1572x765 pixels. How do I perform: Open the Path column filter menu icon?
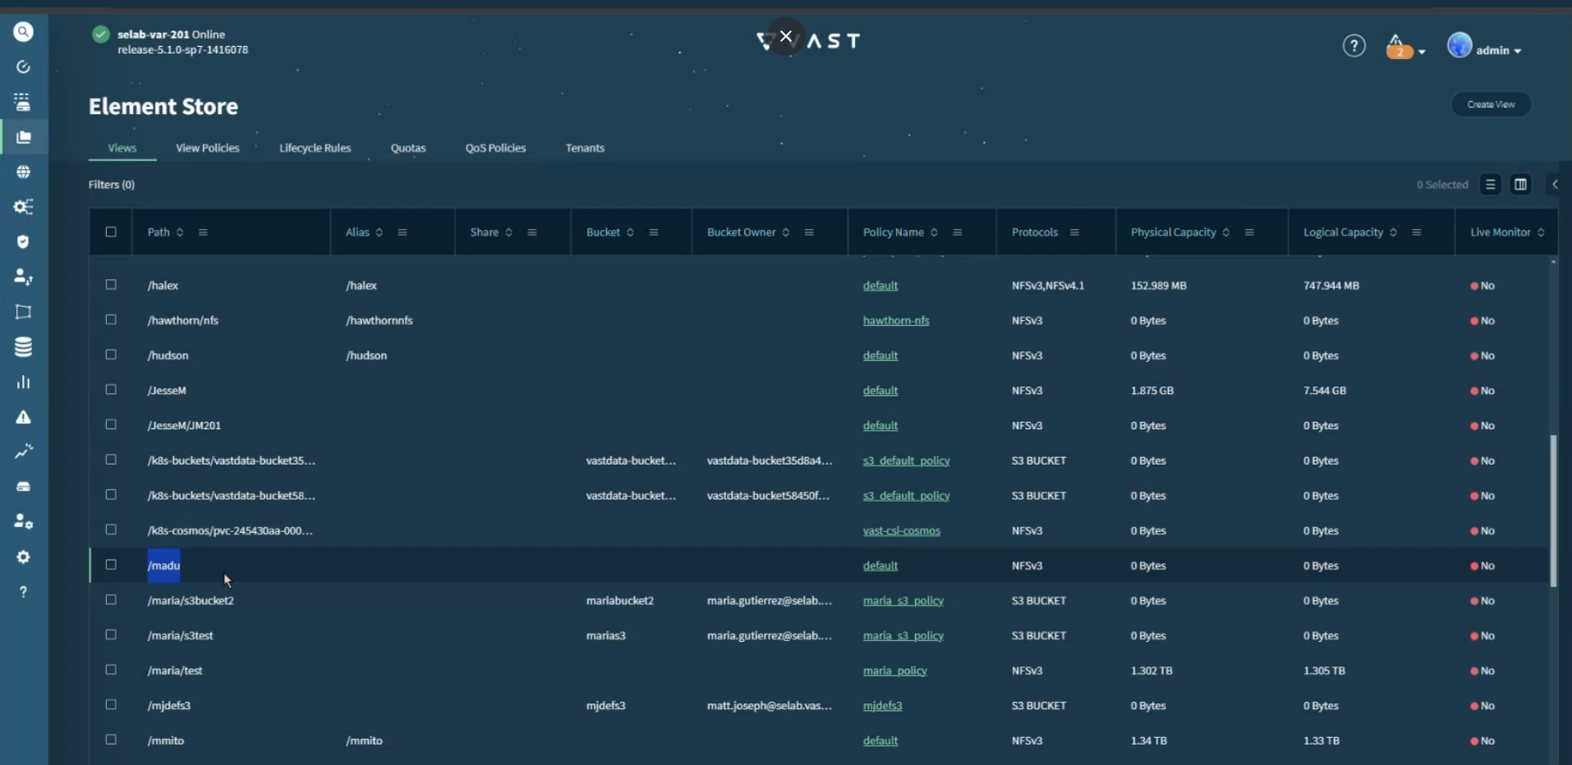[203, 232]
